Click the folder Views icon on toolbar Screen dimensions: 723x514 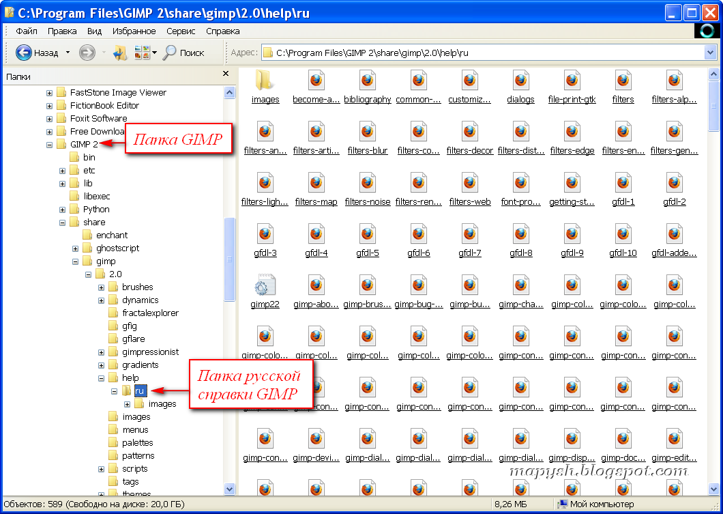point(142,53)
